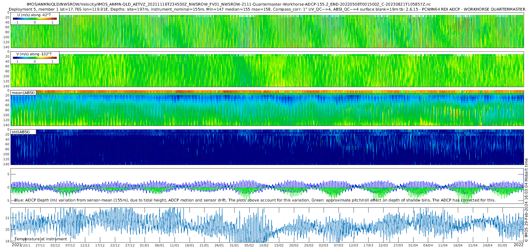Click the 2021 year label at axis start
The width and height of the screenshot is (529, 250).
click(x=16, y=245)
